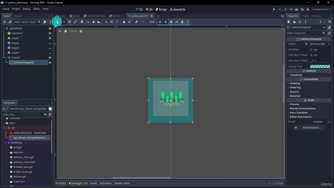
Task: Switch to the History tab
Action: pos(316,16)
